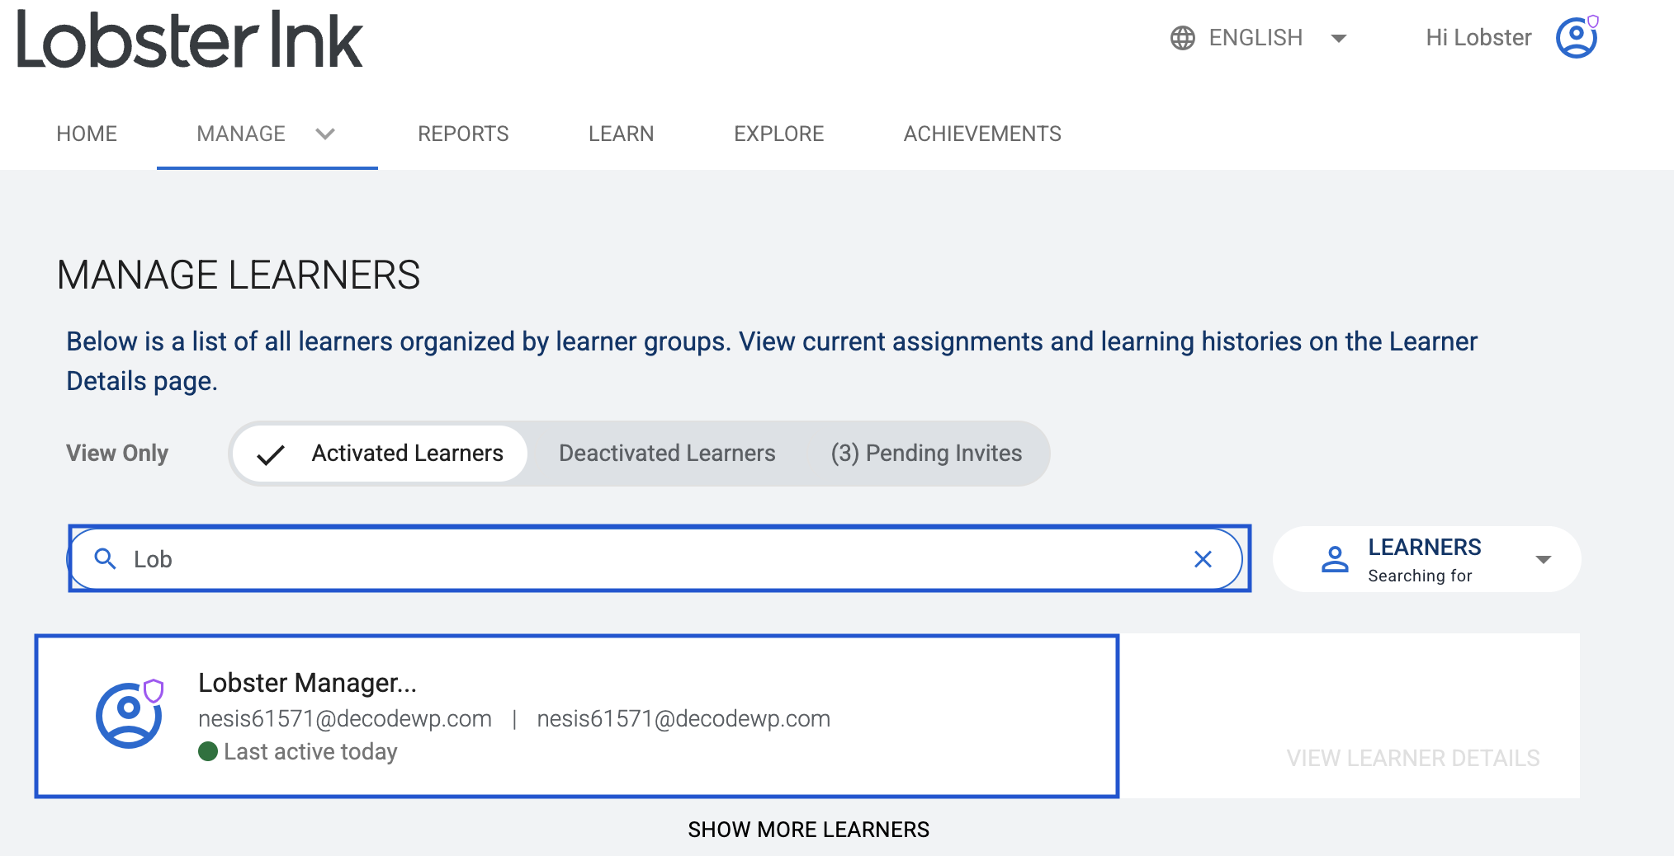
Task: Go to the HOME tab
Action: click(87, 134)
